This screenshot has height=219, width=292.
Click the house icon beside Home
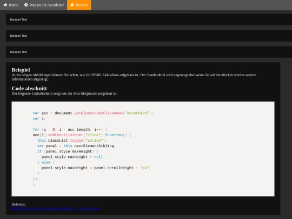5,5
